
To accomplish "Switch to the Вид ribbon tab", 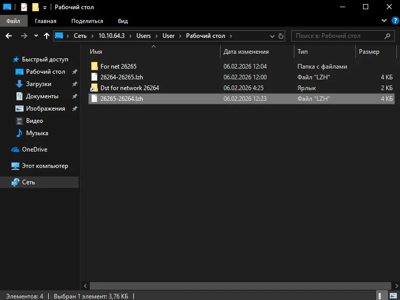I will tap(123, 21).
